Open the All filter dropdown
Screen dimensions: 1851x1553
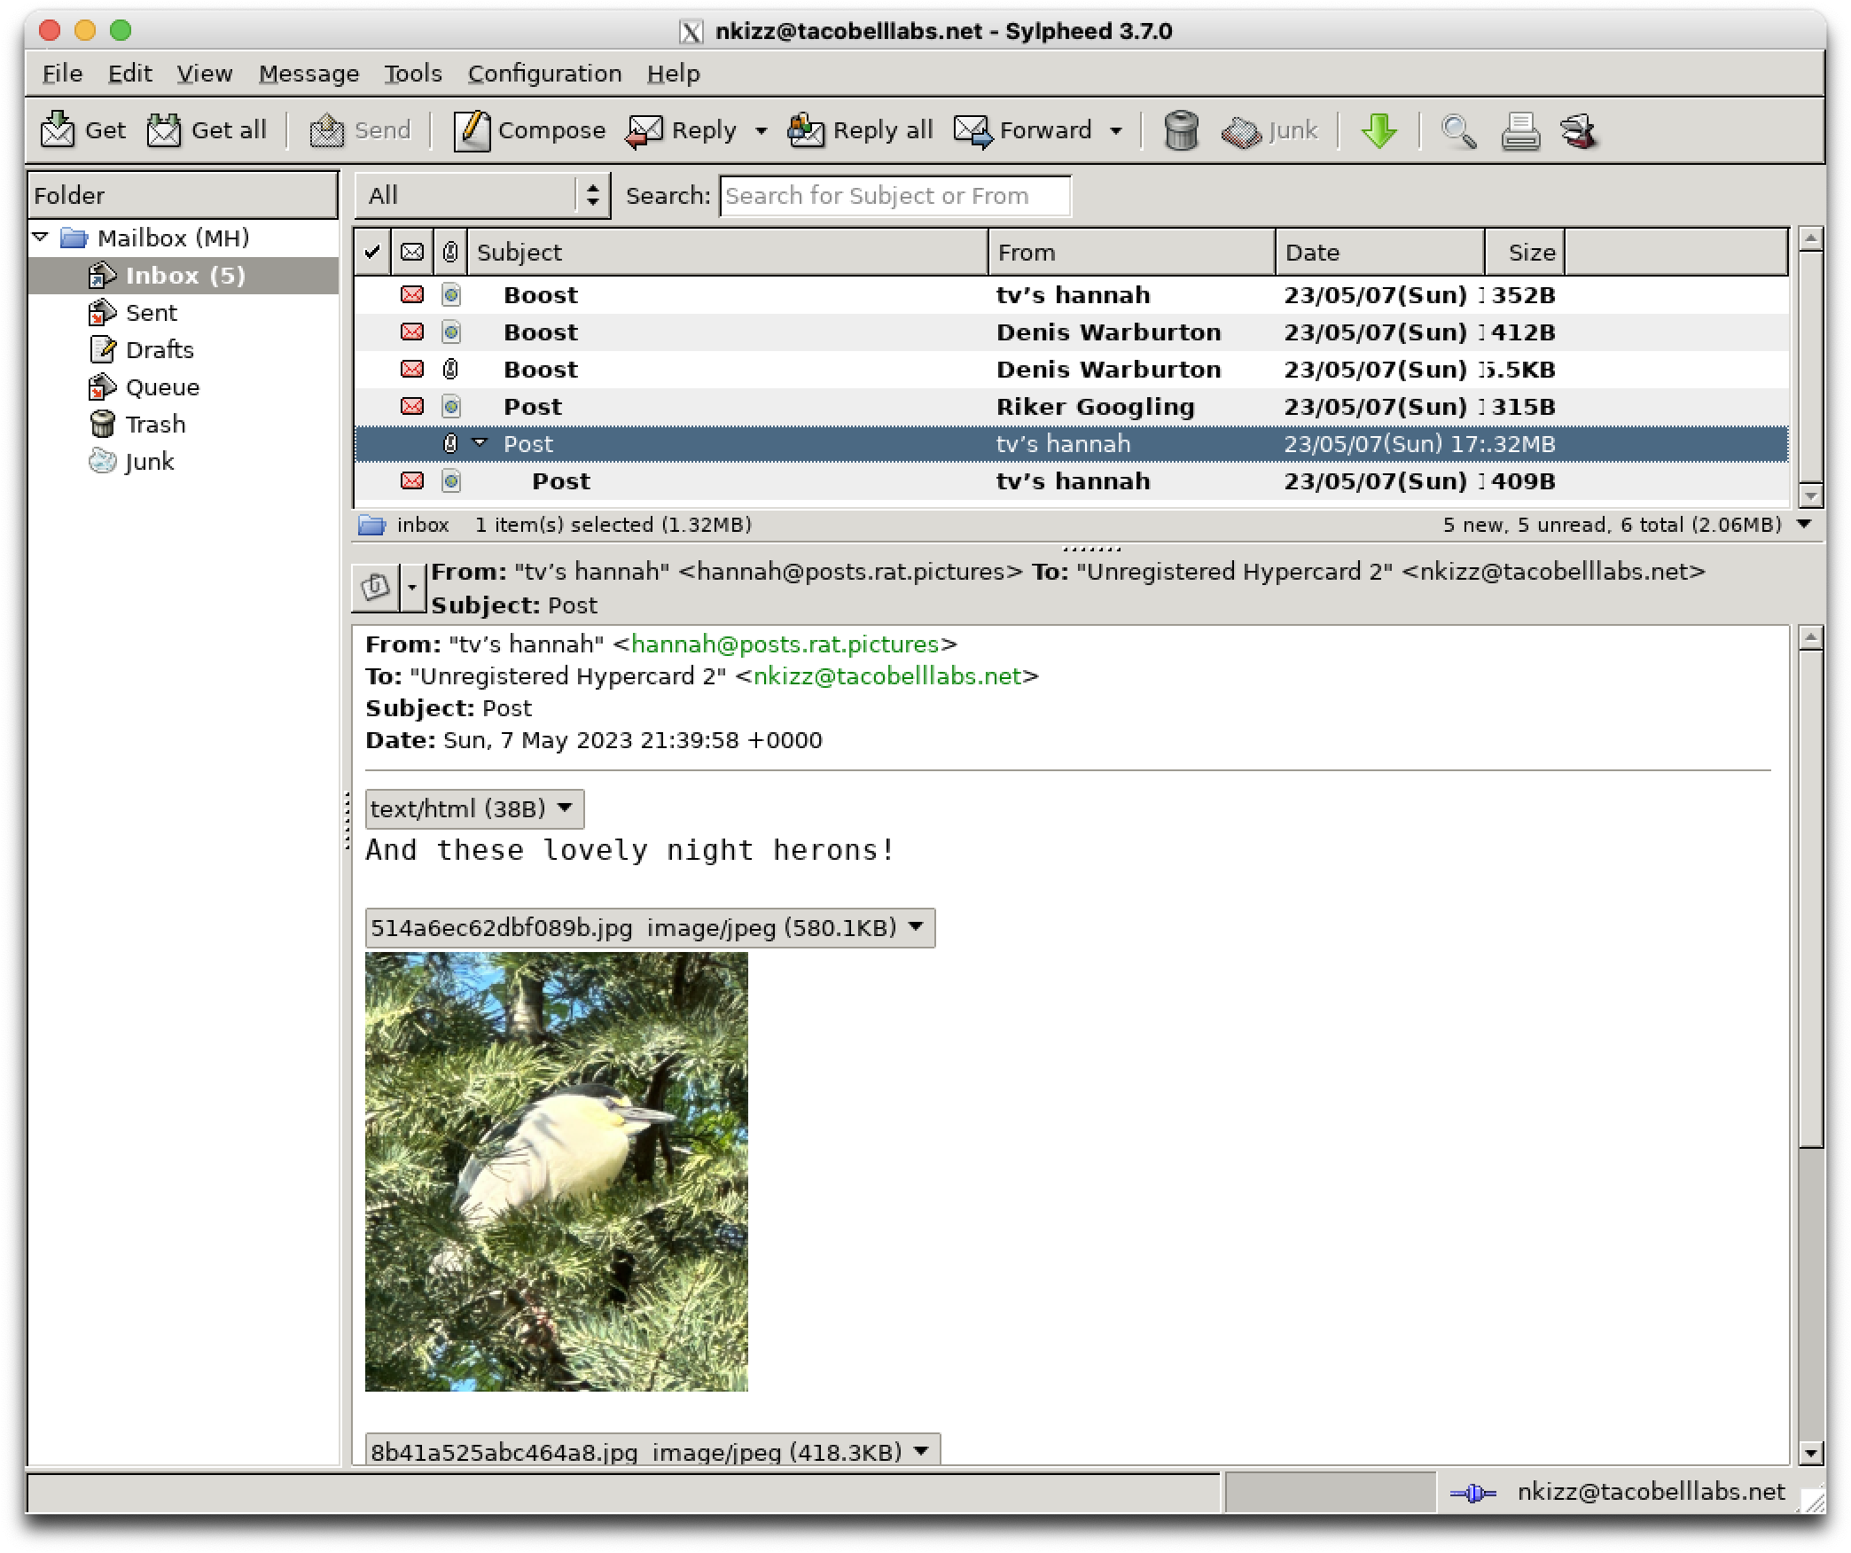(x=482, y=196)
